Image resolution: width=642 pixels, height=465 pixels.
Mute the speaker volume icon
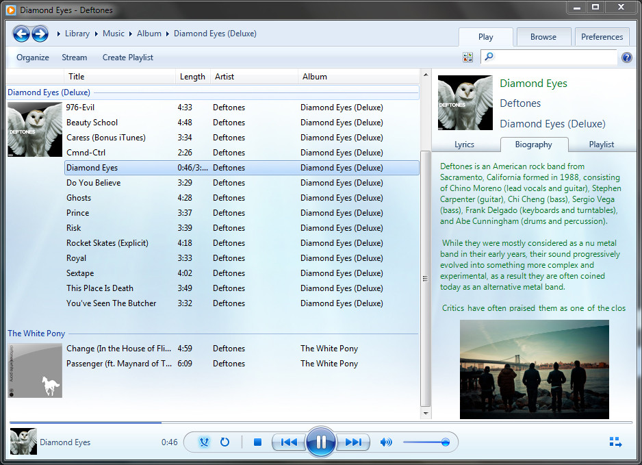(386, 442)
